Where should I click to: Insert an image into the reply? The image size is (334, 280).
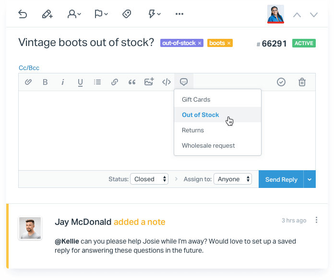(149, 82)
